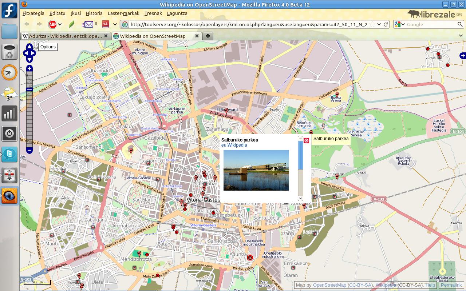Open the Adblock Plus toolbar icon
Screen dimensions: 466x291
pos(53,24)
